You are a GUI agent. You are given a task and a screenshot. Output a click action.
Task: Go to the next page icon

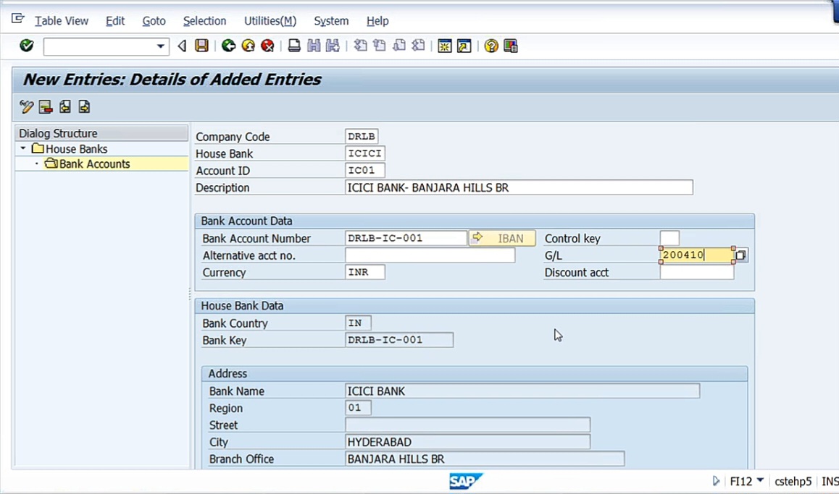[399, 46]
